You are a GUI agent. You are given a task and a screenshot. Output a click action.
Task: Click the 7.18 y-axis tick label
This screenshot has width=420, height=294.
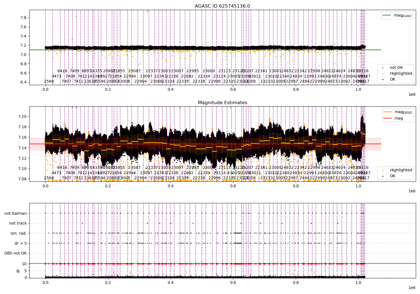tap(22, 127)
